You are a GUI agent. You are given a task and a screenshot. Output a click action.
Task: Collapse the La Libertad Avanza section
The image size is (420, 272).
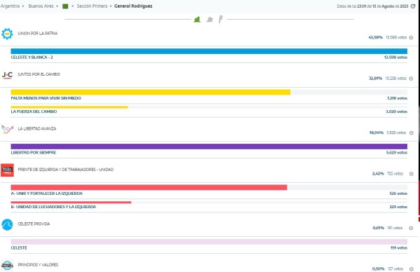point(412,132)
